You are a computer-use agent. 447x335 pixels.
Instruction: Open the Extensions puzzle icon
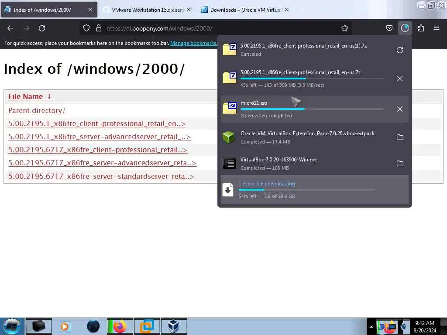(421, 28)
